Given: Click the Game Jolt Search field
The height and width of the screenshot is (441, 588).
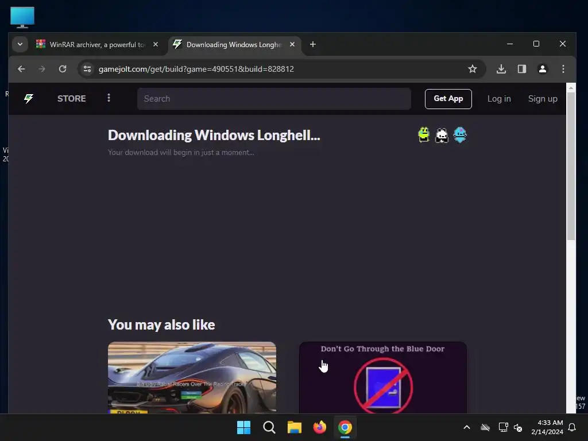Looking at the screenshot, I should (274, 99).
